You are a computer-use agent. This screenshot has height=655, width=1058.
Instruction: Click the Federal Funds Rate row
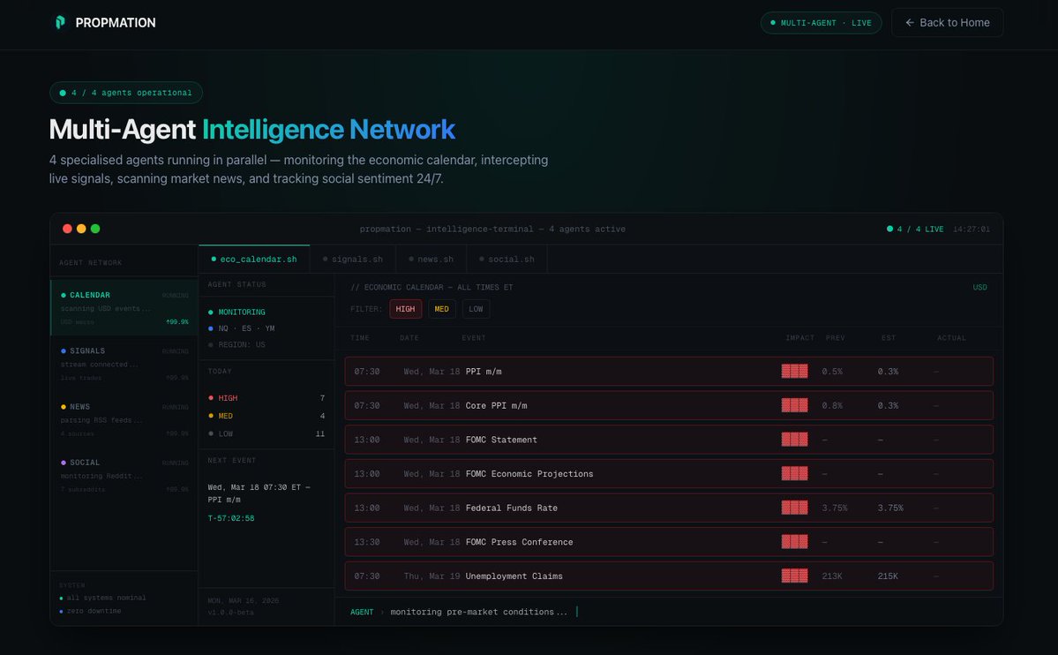coord(669,508)
